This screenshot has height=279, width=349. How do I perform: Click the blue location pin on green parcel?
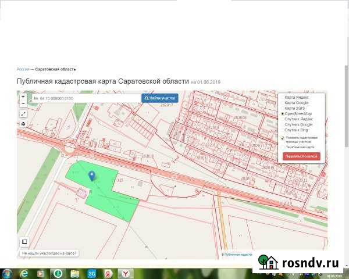(92, 176)
